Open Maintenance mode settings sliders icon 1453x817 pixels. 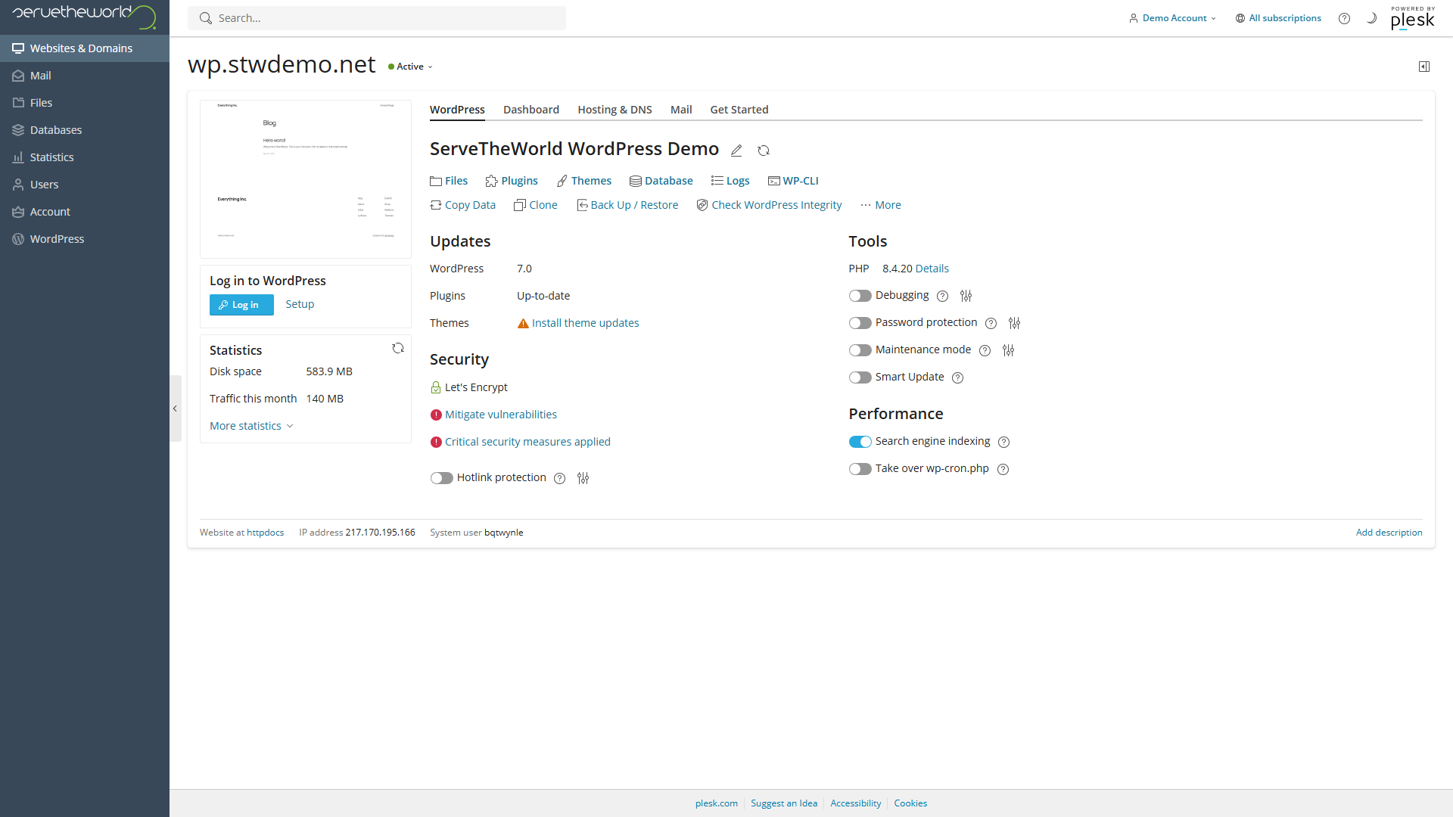1008,350
